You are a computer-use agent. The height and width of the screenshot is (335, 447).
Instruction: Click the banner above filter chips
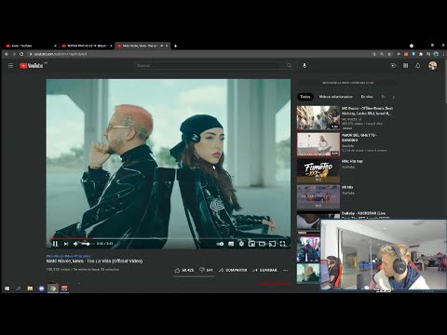(347, 83)
